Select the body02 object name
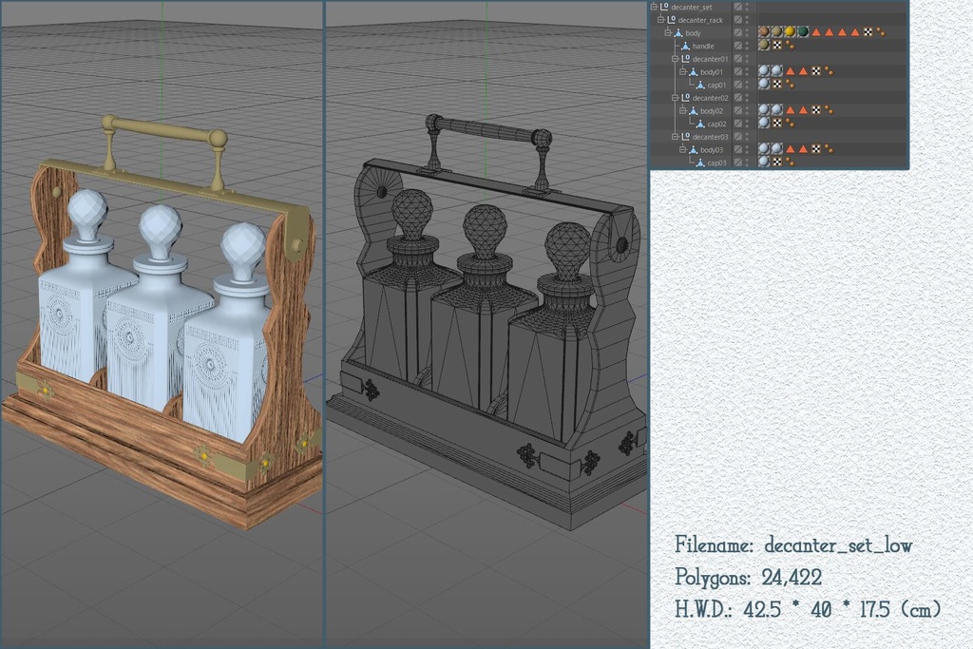This screenshot has width=973, height=649. tap(712, 111)
